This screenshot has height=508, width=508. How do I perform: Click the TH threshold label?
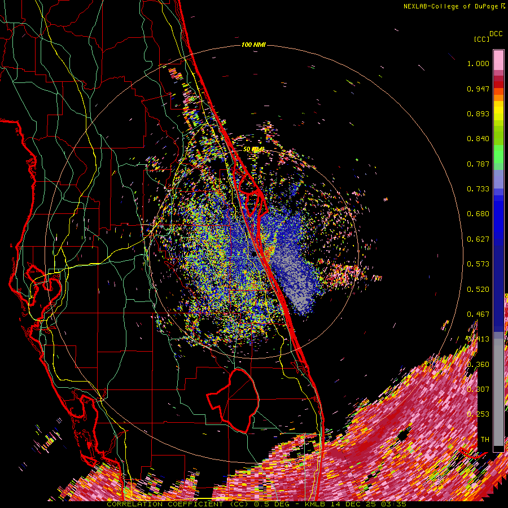pyautogui.click(x=485, y=440)
